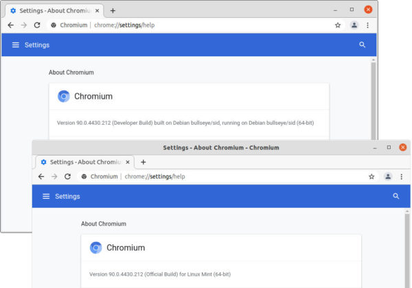412x288 pixels.
Task: Close the Settings tab in front window
Action: point(128,162)
